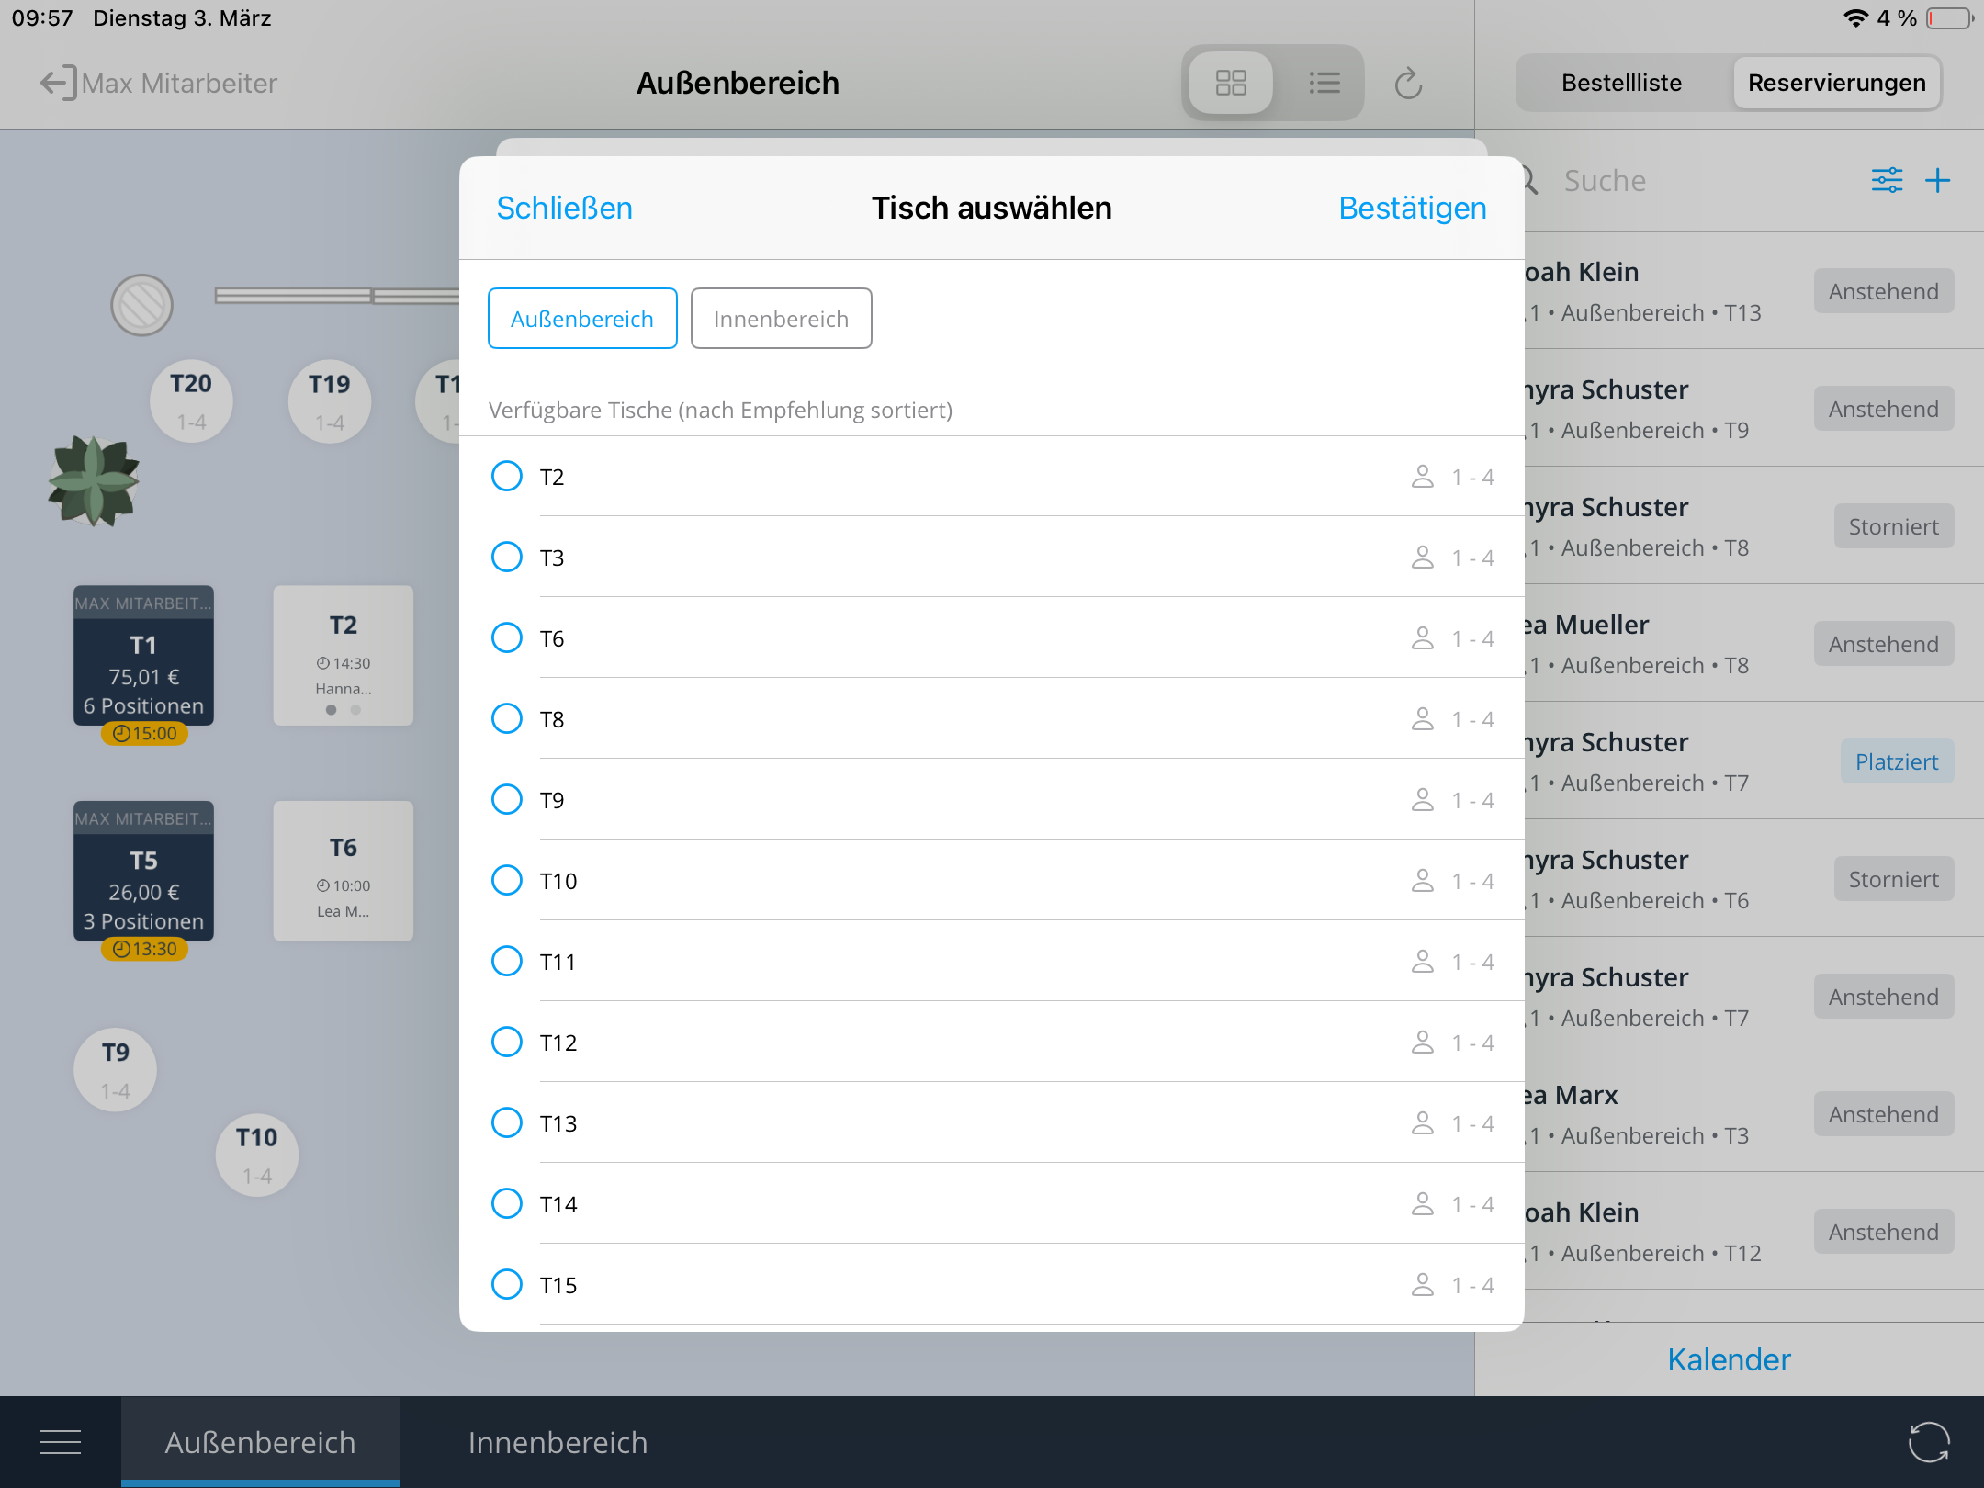Switch to list view icon
Viewport: 1984px width, 1488px height.
[x=1324, y=83]
